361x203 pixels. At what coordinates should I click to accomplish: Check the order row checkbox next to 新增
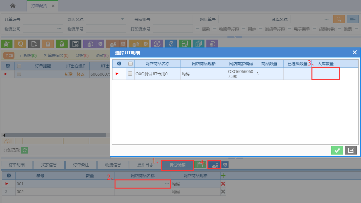click(19, 74)
